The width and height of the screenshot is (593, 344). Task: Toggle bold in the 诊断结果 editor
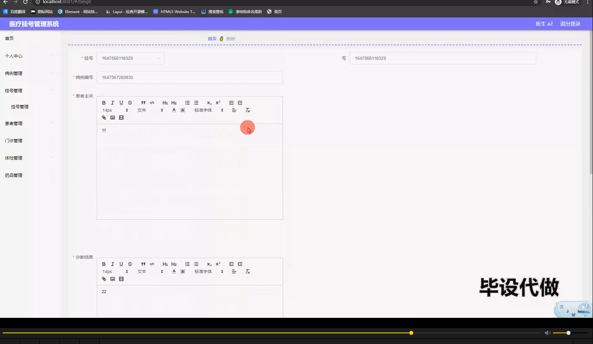pos(104,264)
